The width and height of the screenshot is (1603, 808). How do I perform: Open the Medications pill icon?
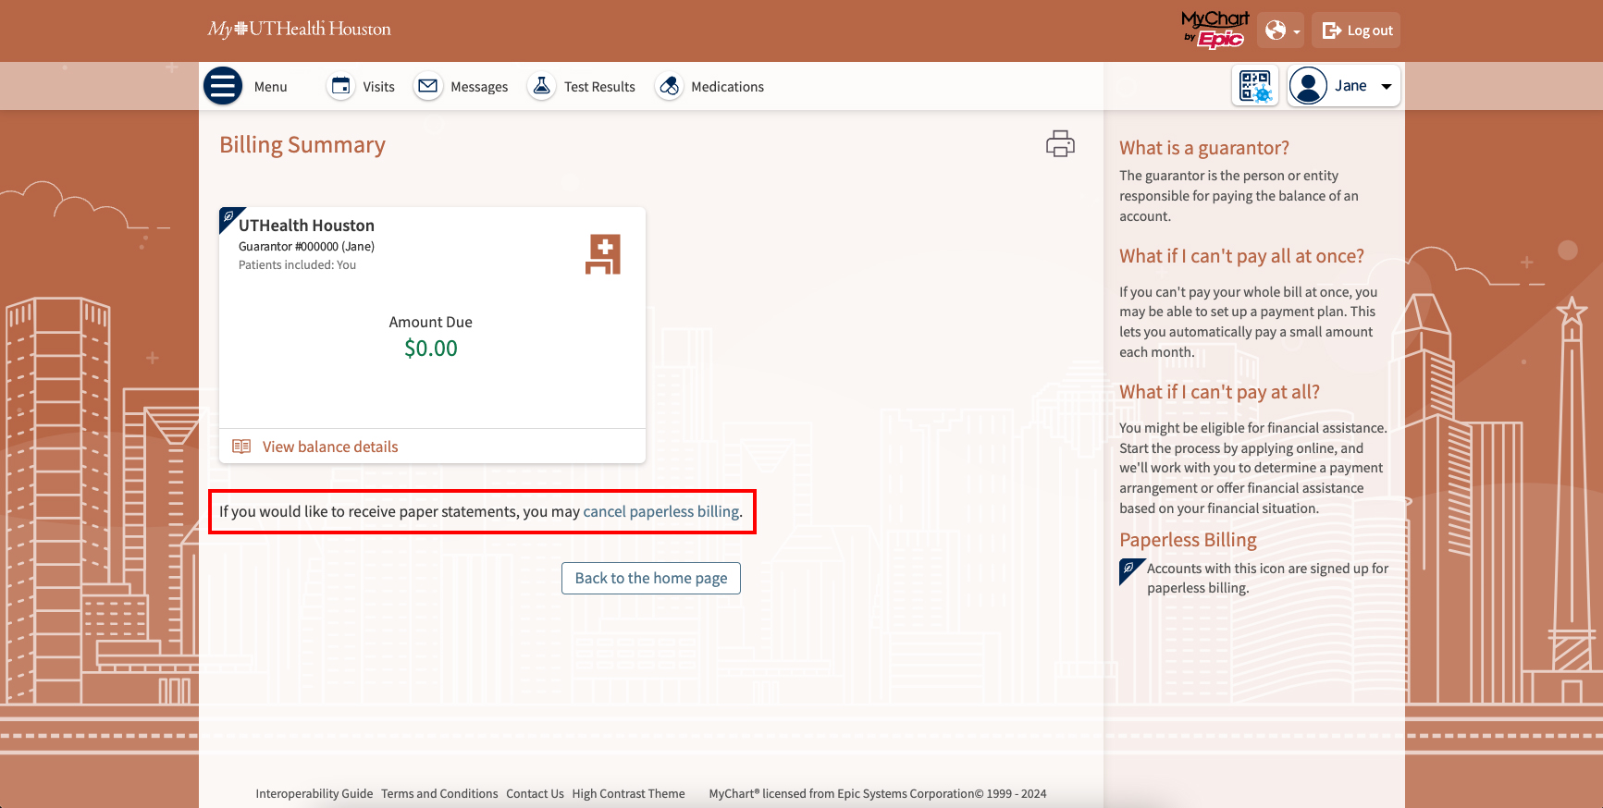click(x=669, y=86)
